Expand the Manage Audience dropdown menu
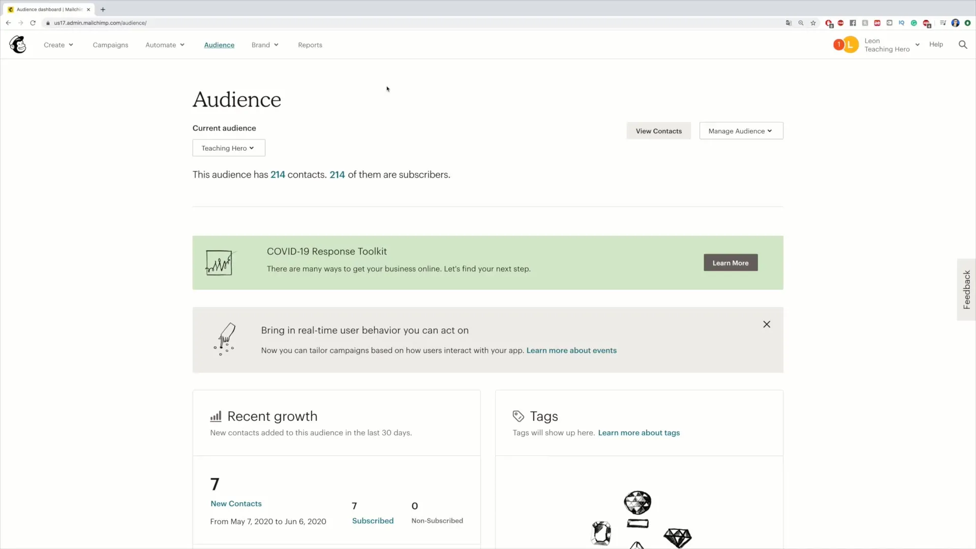976x549 pixels. [x=740, y=131]
